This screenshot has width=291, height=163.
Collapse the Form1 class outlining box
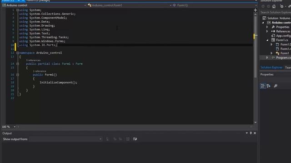(18, 64)
